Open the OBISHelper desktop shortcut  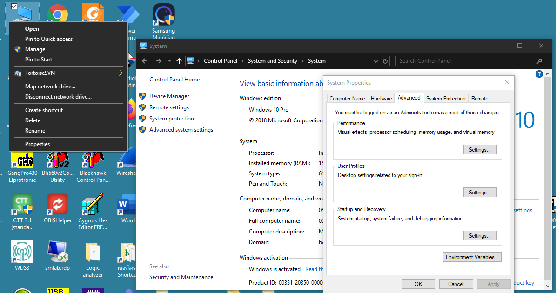pos(58,205)
